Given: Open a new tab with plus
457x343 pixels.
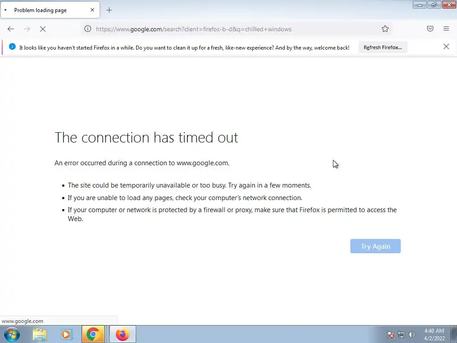Looking at the screenshot, I should pos(109,10).
